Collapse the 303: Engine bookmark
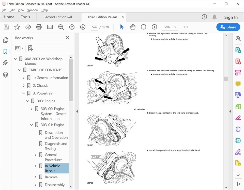The width and height of the screenshot is (244, 190). tap(28, 101)
